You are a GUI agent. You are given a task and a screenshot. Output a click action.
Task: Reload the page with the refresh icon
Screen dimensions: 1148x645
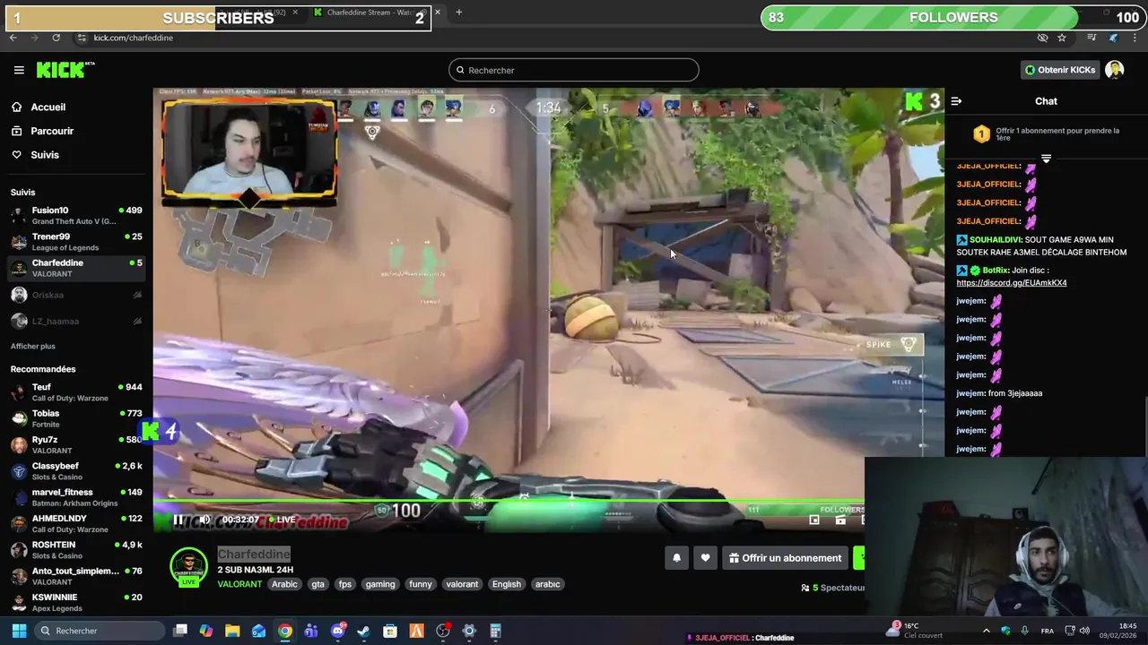56,38
